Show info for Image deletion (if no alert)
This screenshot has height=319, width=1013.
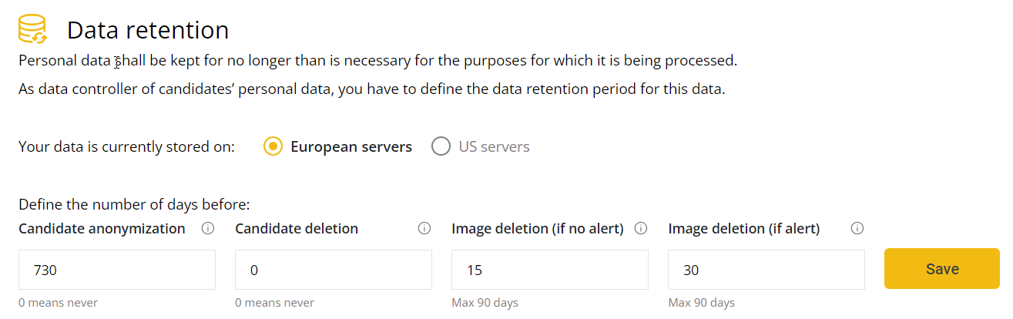[x=640, y=229]
